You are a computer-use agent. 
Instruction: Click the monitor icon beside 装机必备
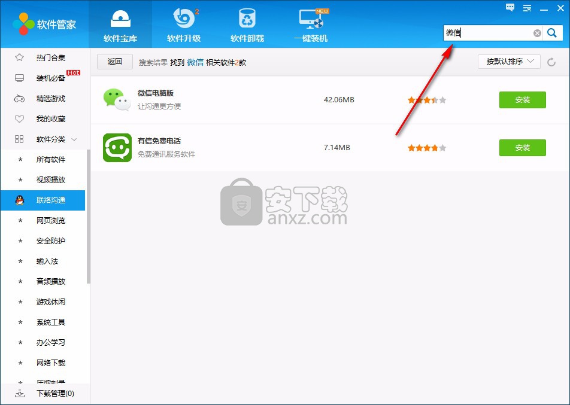point(19,78)
